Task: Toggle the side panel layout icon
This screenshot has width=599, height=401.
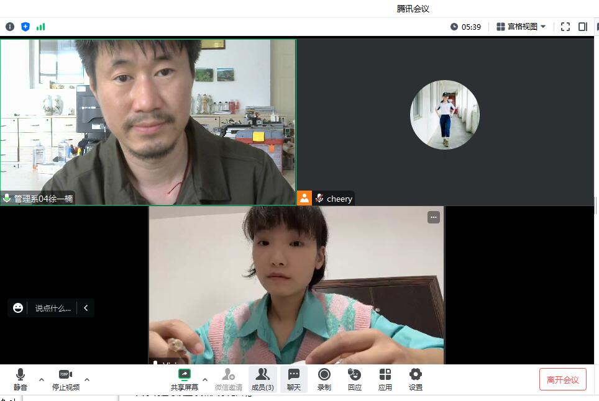Action: tap(583, 27)
